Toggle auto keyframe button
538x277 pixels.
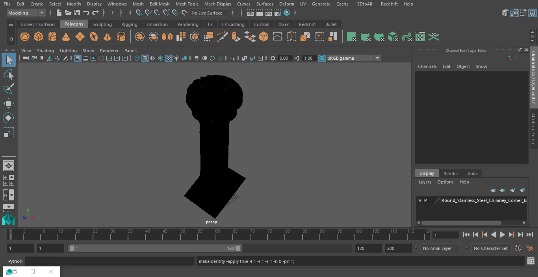tap(518, 248)
